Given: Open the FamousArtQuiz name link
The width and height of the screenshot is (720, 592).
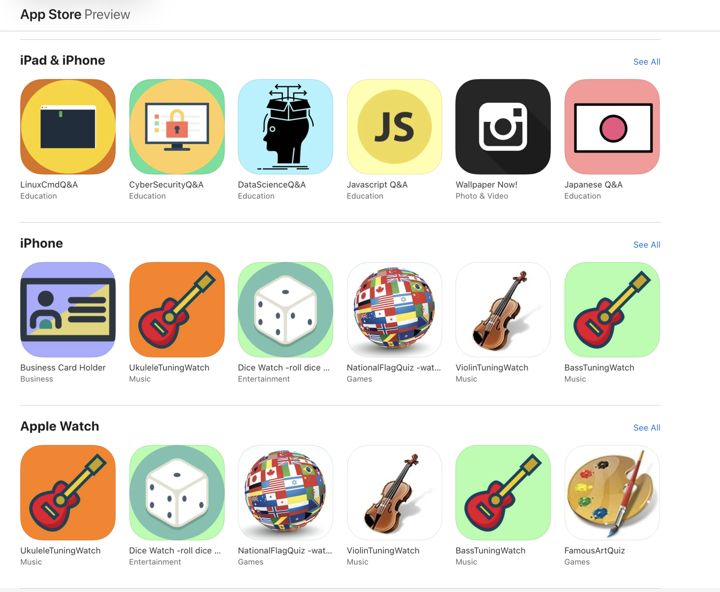Looking at the screenshot, I should click(x=594, y=550).
